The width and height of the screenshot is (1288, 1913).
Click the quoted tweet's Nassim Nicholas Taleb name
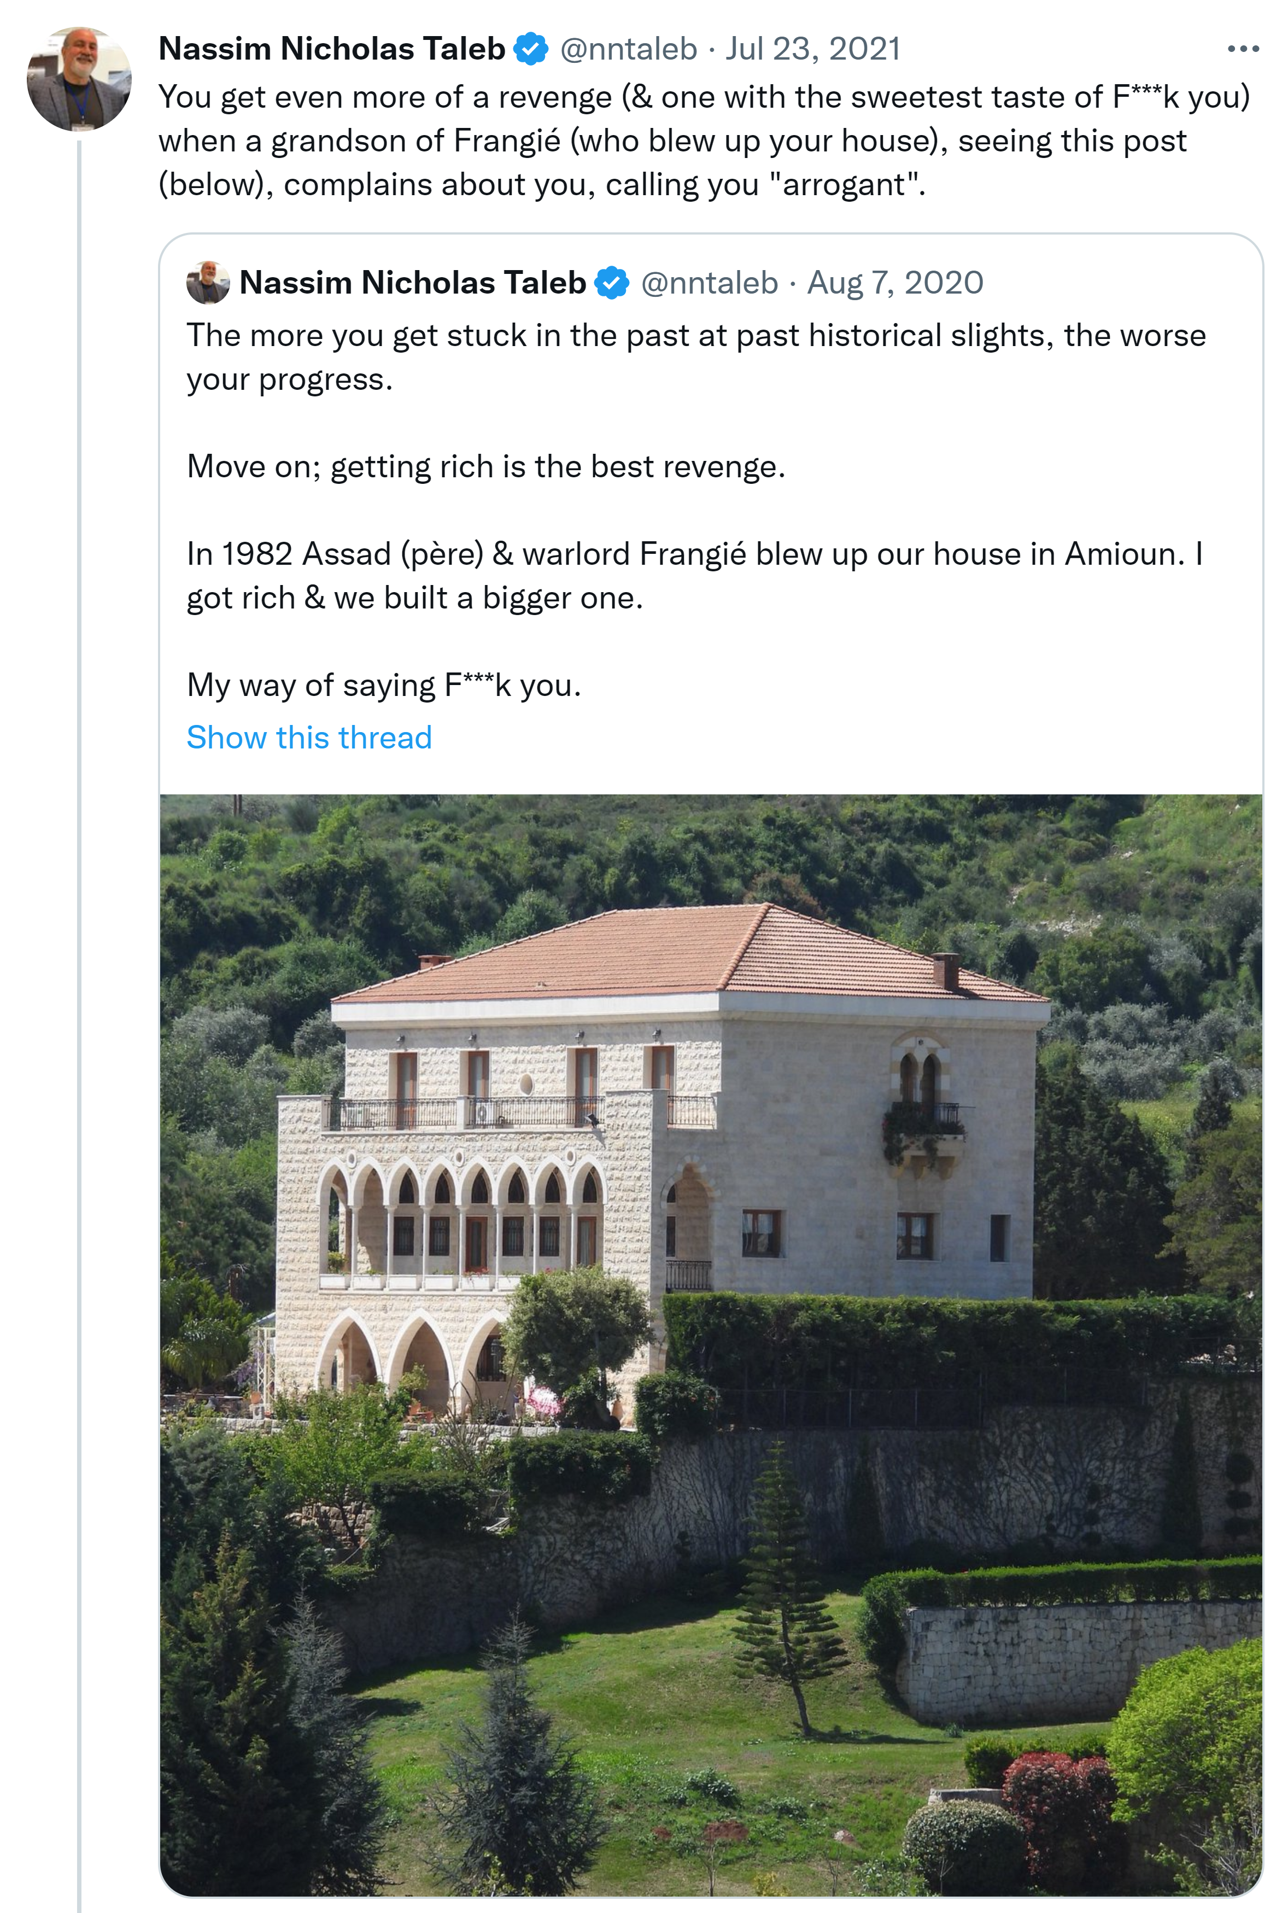(412, 283)
